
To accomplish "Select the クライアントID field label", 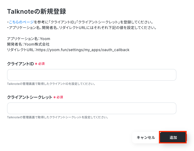I will [x=20, y=64].
